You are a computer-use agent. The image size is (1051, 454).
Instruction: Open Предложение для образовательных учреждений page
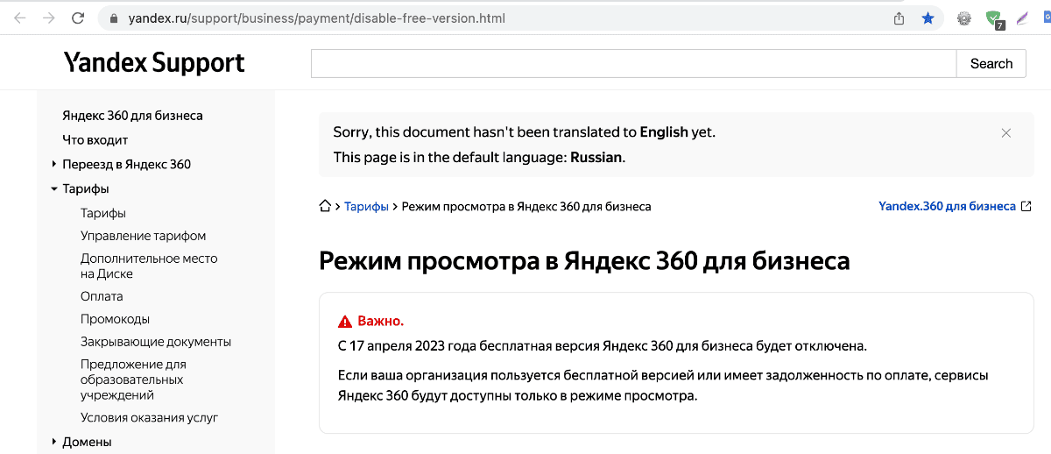133,380
